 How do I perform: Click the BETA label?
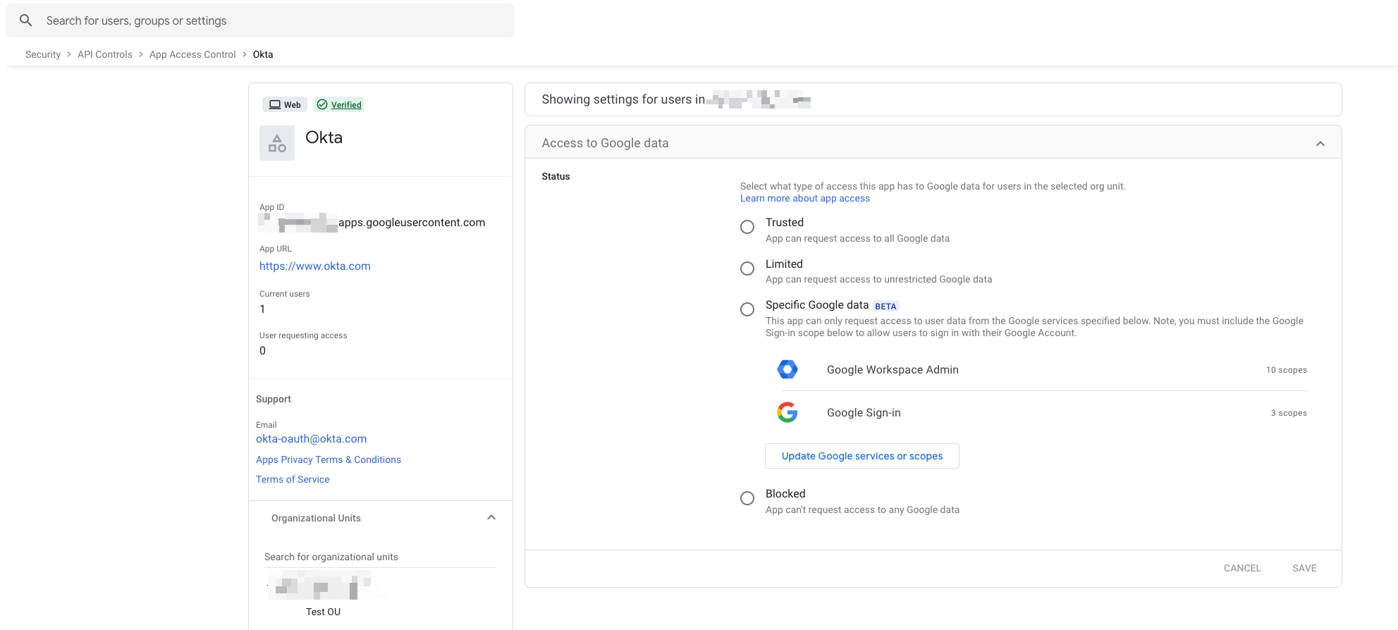885,307
